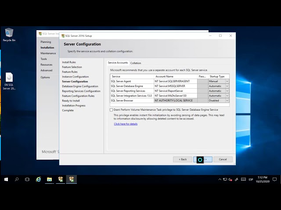Image resolution: width=281 pixels, height=210 pixels.
Task: Click the Startup Type column header
Action: pos(219,77)
